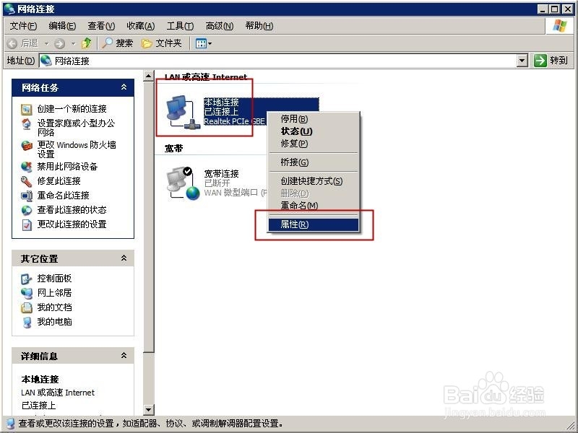Image resolution: width=578 pixels, height=433 pixels.
Task: Open the 工具 menu
Action: [x=180, y=25]
